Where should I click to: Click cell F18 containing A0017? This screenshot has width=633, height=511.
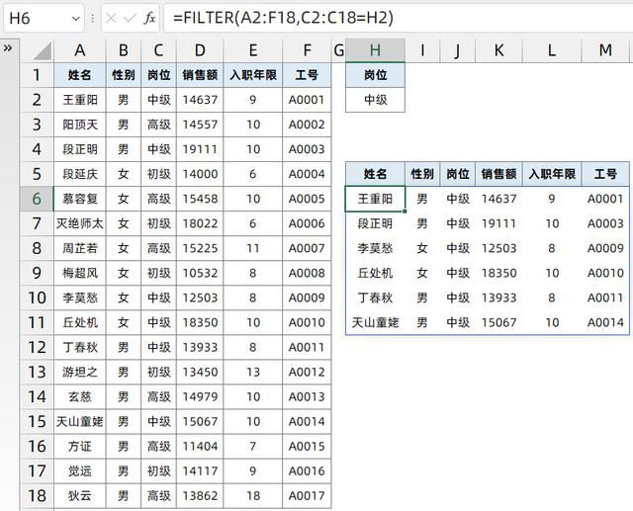click(x=306, y=496)
